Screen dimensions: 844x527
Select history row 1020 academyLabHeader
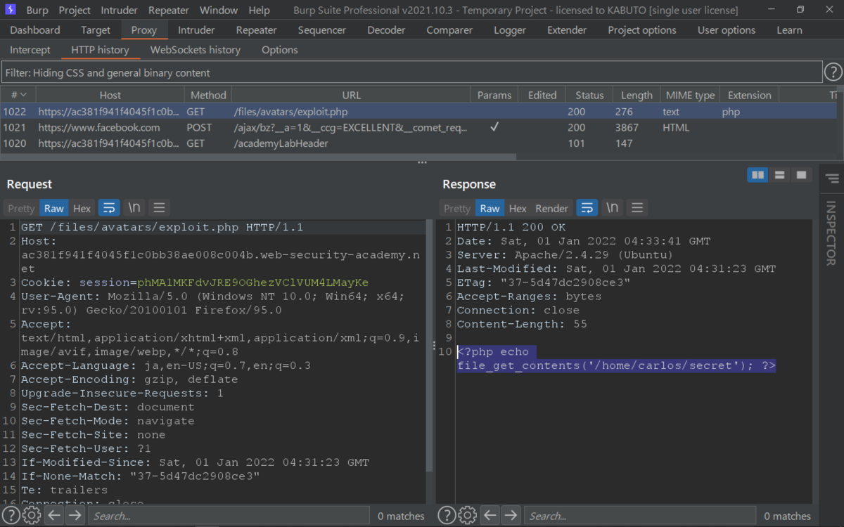(419, 143)
